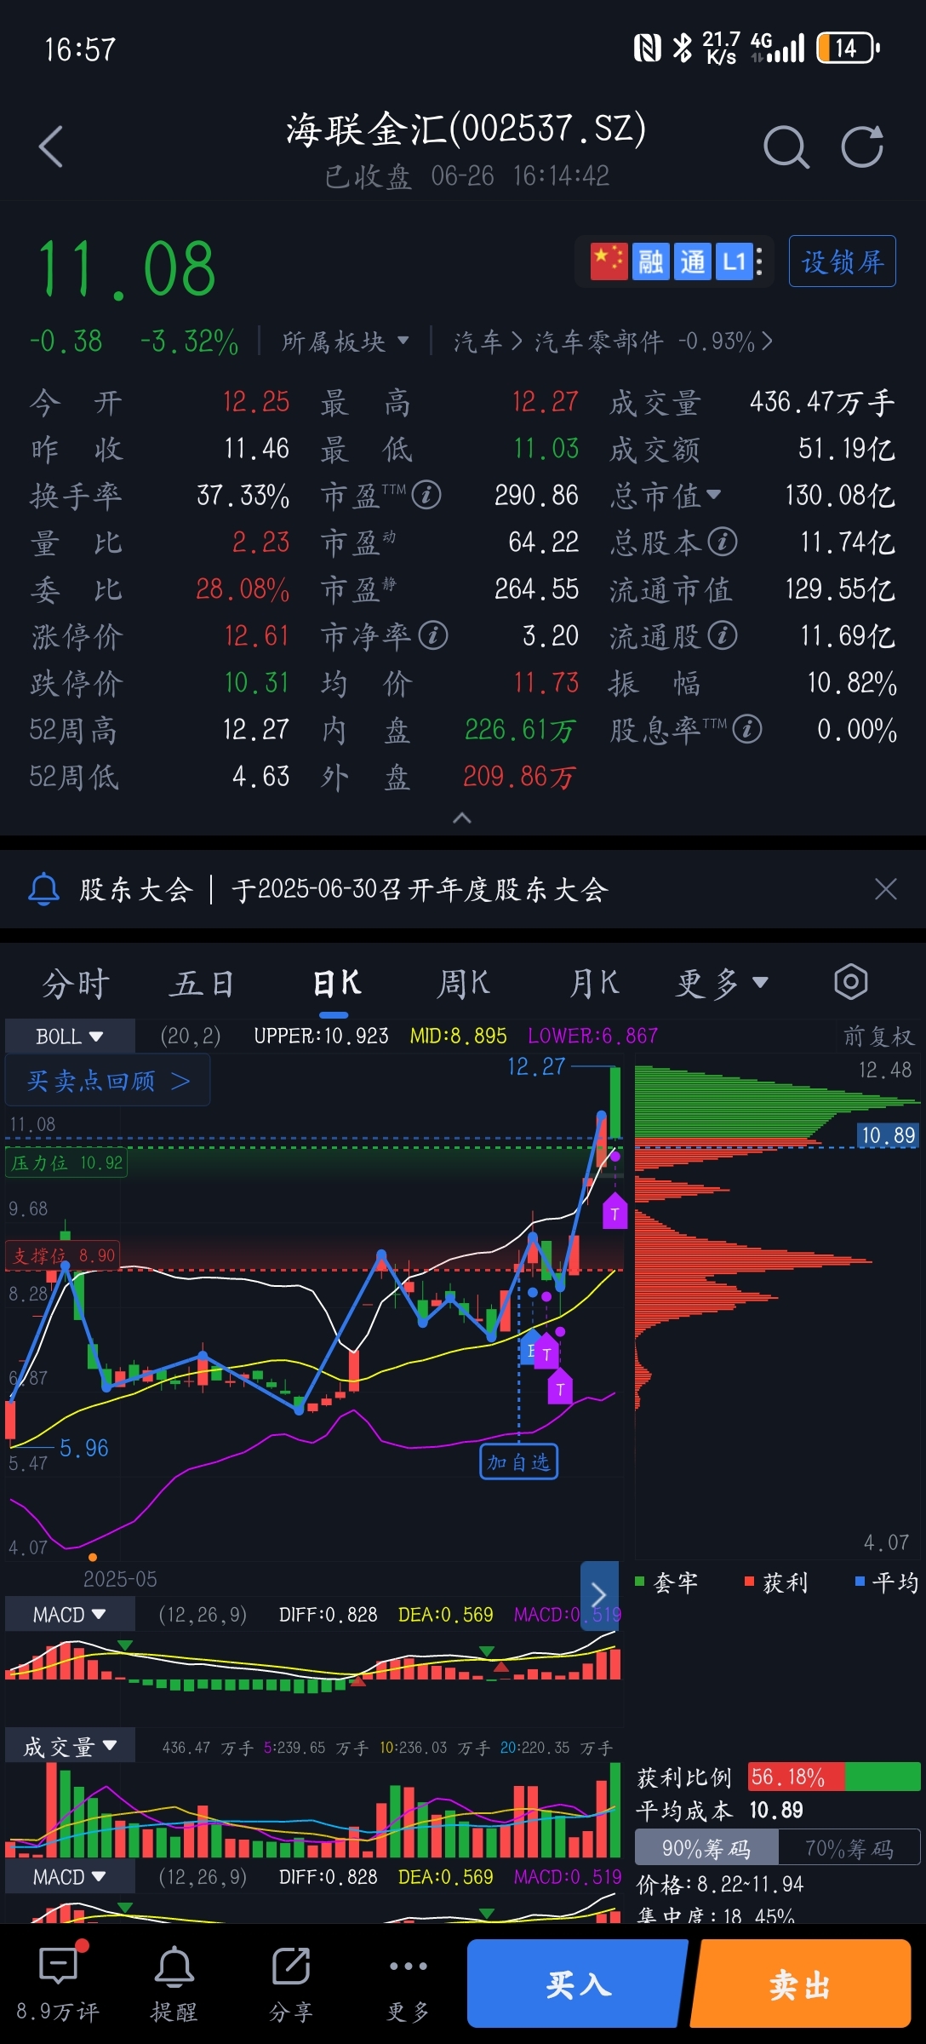
Task: Dismiss the 股东大会 notice banner
Action: (886, 889)
